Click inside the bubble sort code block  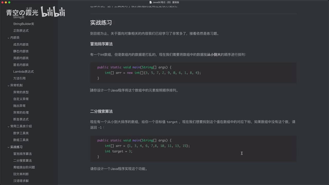(x=193, y=73)
